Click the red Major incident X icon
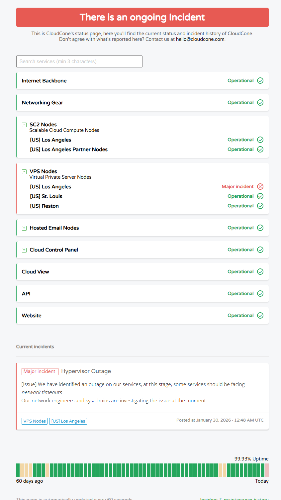281x500 pixels. pyautogui.click(x=260, y=187)
